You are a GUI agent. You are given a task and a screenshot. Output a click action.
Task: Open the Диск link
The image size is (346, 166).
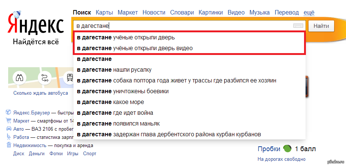pos(19,154)
